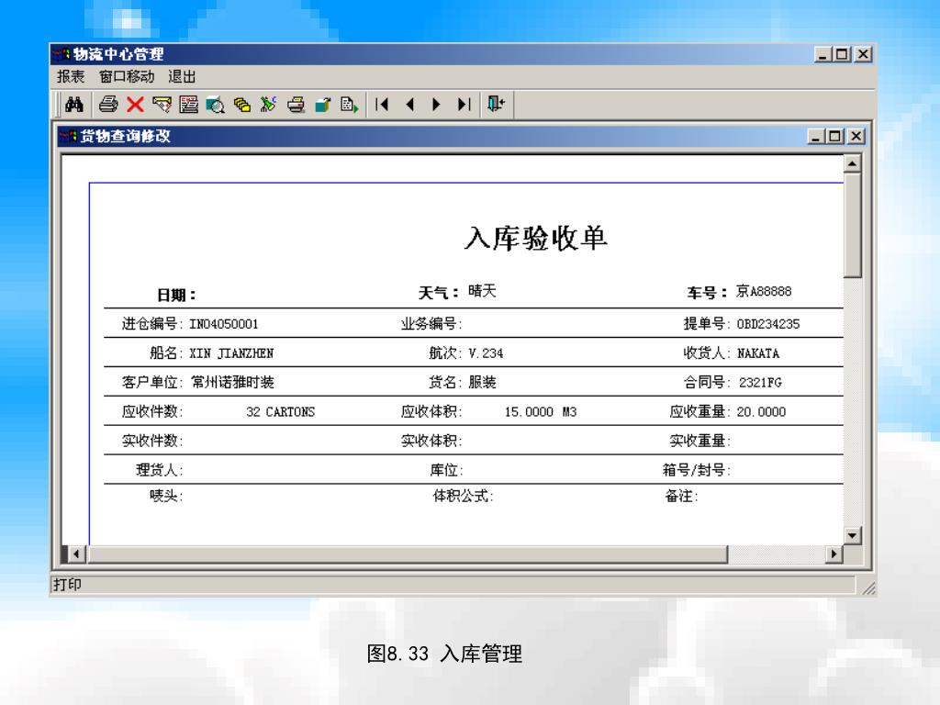Screen dimensions: 940x705
Task: Click the 备注 label
Action: (x=682, y=496)
